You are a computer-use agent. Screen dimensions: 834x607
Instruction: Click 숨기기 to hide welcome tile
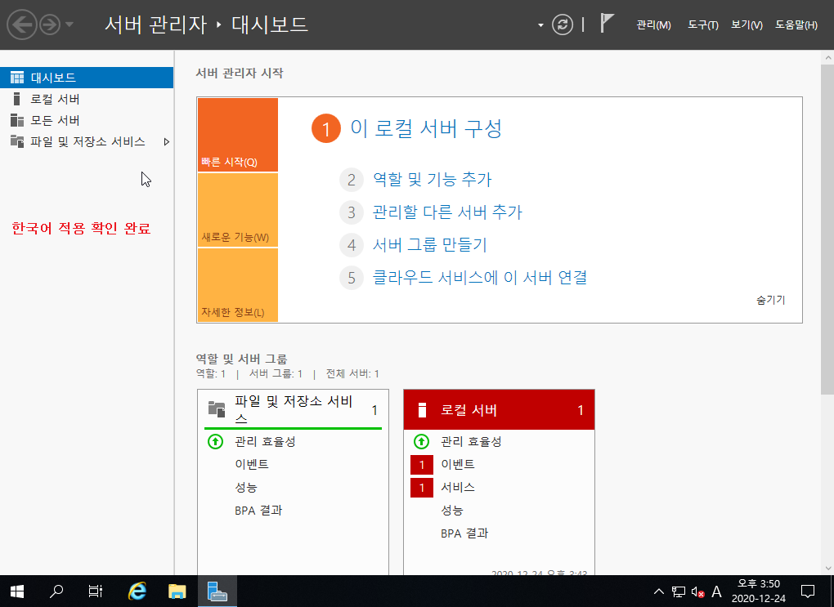point(771,300)
